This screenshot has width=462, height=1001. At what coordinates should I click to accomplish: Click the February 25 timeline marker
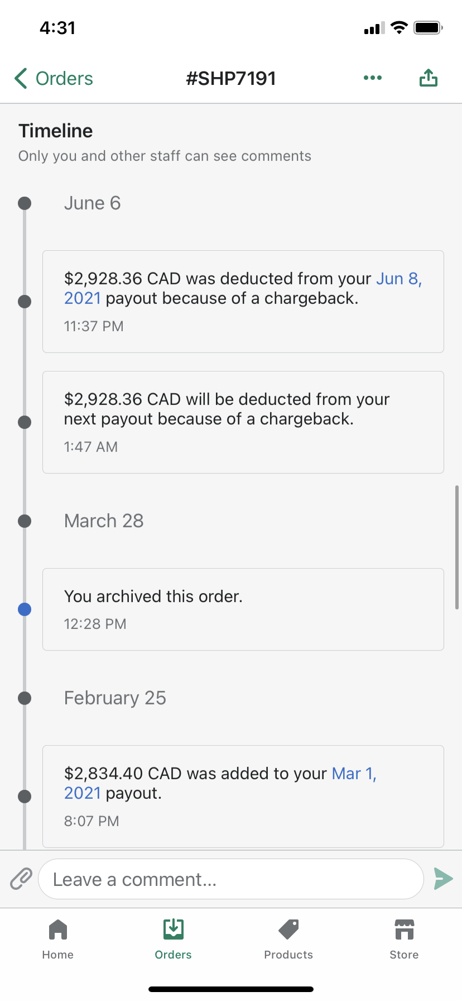tap(25, 698)
